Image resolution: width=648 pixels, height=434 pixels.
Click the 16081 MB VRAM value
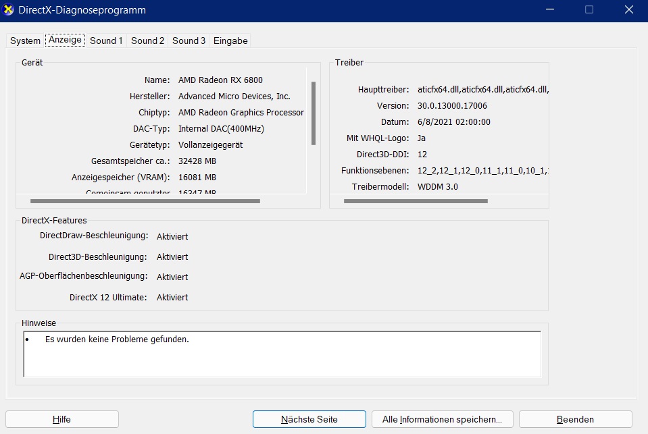[x=197, y=177]
